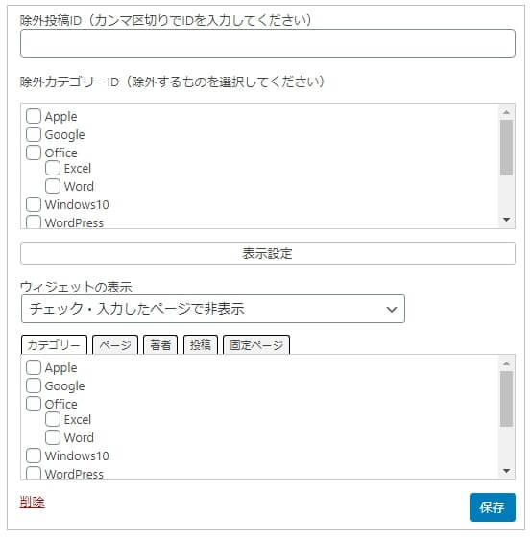
Task: Check Apple in the exclude category list
Action: point(34,116)
